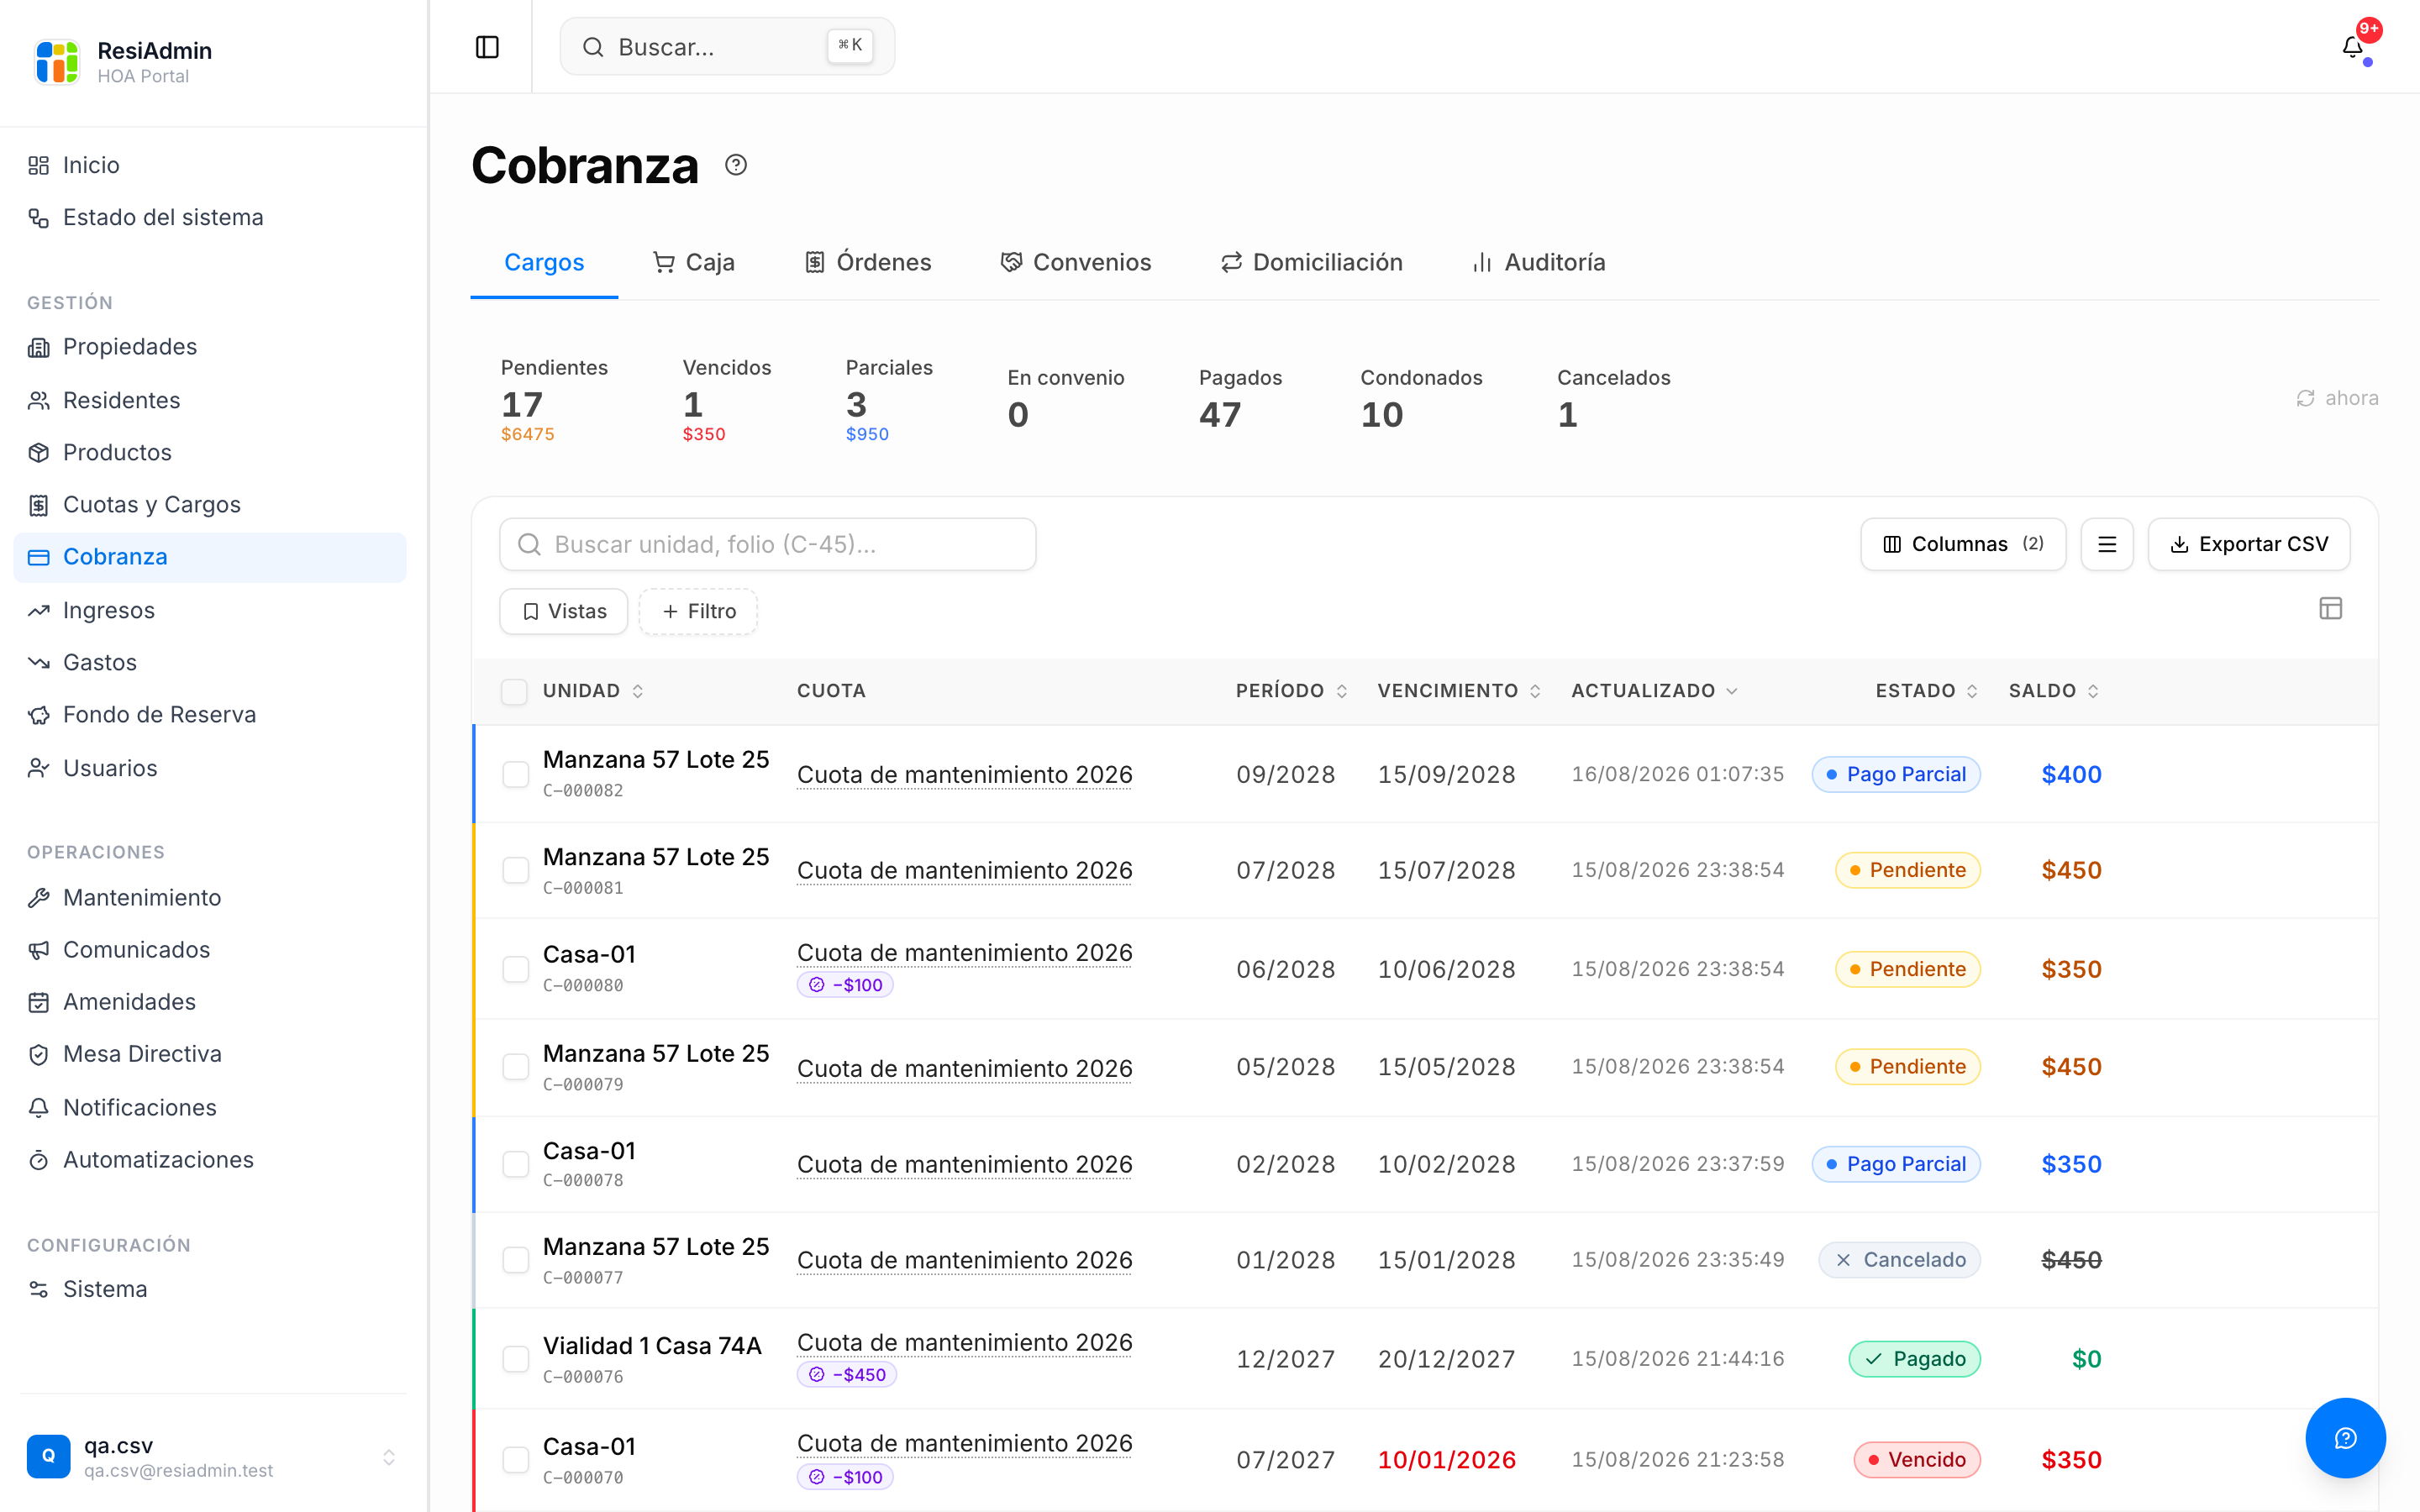Click the Pago Parcial status badge for C-000078

point(1895,1164)
